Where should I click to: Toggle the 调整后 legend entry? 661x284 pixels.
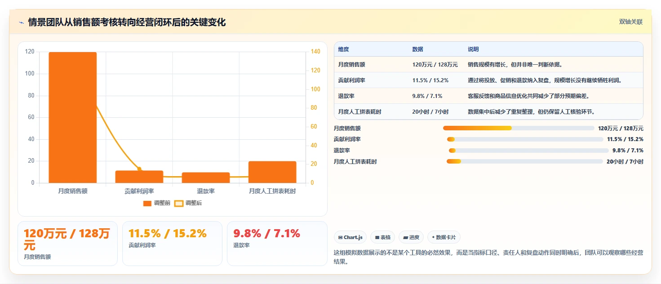tap(188, 203)
